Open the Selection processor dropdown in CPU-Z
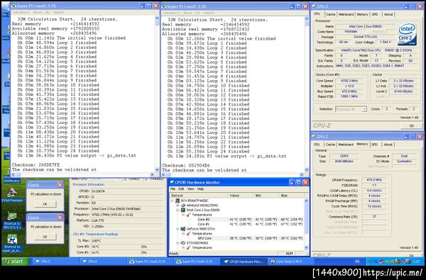 [351, 109]
